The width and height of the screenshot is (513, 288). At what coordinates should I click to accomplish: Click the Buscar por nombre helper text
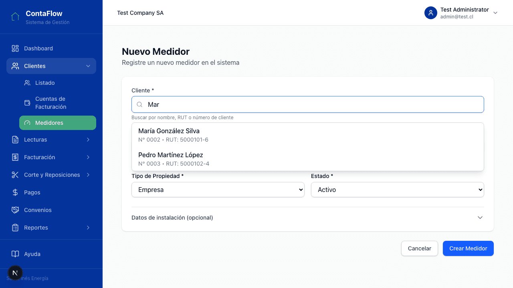tap(182, 118)
